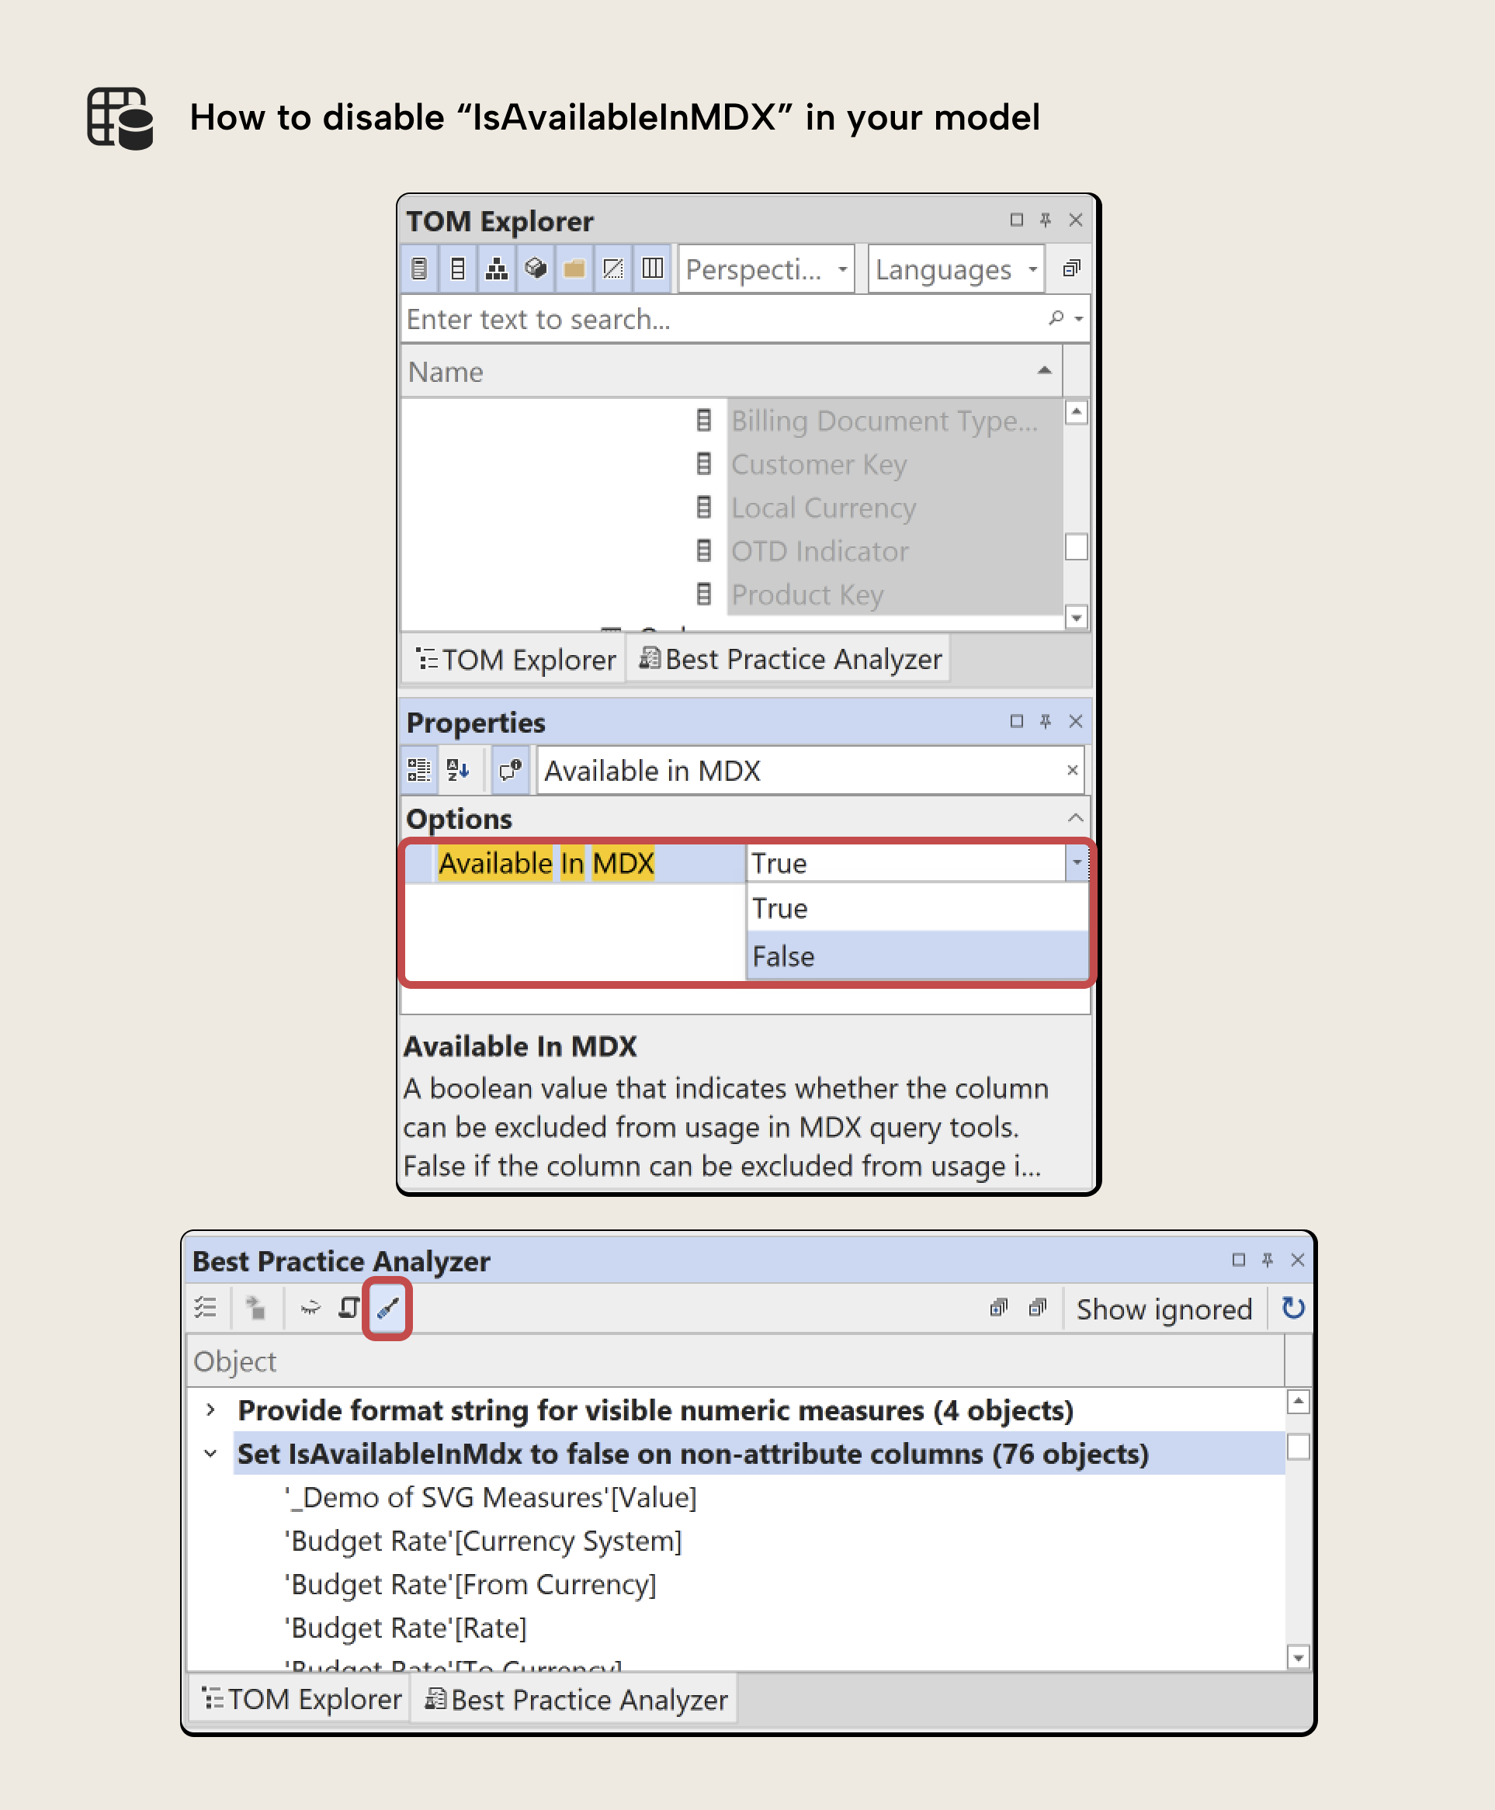Close the Properties panel
The width and height of the screenshot is (1495, 1810).
click(x=1076, y=721)
